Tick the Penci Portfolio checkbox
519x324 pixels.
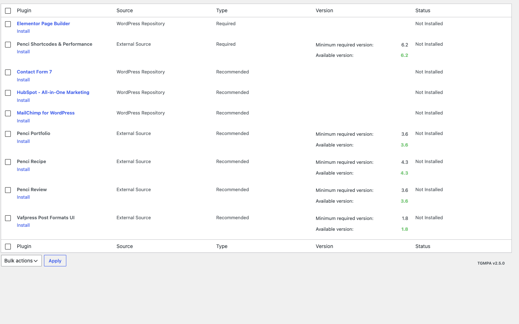point(8,134)
